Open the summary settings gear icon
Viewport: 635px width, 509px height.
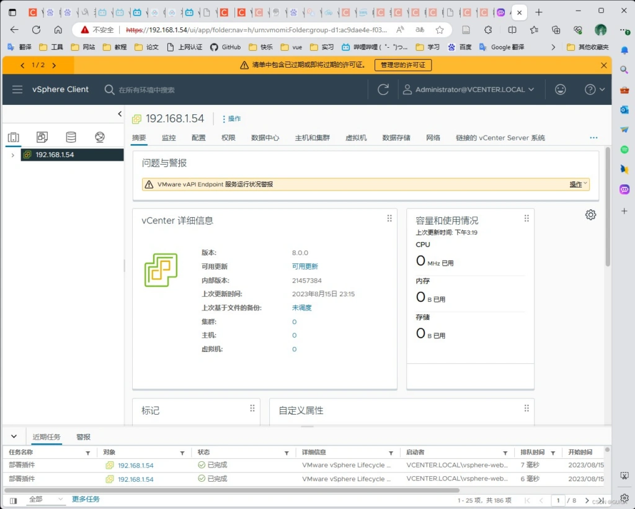(x=590, y=215)
